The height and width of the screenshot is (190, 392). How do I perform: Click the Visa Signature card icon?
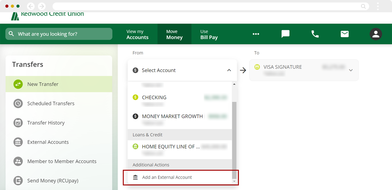tap(257, 67)
